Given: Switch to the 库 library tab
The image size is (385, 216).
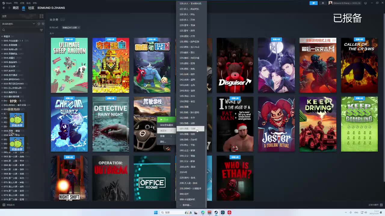Looking at the screenshot, I should click(23, 8).
